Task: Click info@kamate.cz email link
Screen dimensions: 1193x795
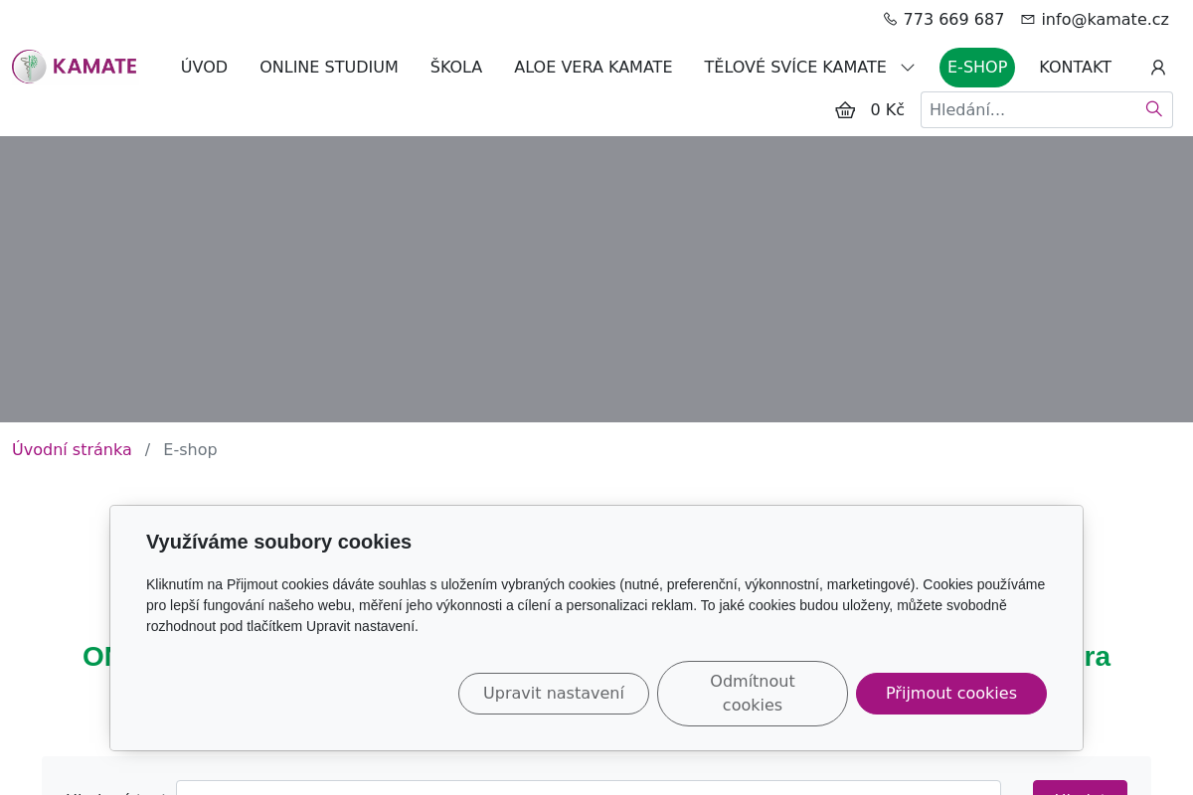Action: point(1105,19)
